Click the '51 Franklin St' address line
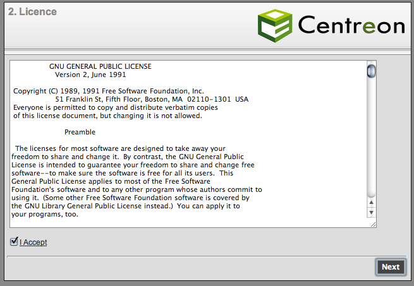 coord(152,99)
